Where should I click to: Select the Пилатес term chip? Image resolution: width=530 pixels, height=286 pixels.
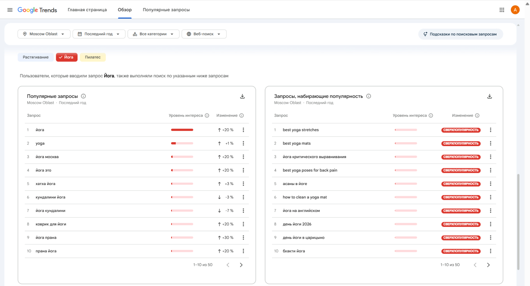[x=93, y=57]
